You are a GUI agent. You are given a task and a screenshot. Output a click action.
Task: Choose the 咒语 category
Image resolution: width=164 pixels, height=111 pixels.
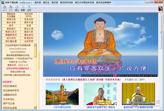(28, 26)
